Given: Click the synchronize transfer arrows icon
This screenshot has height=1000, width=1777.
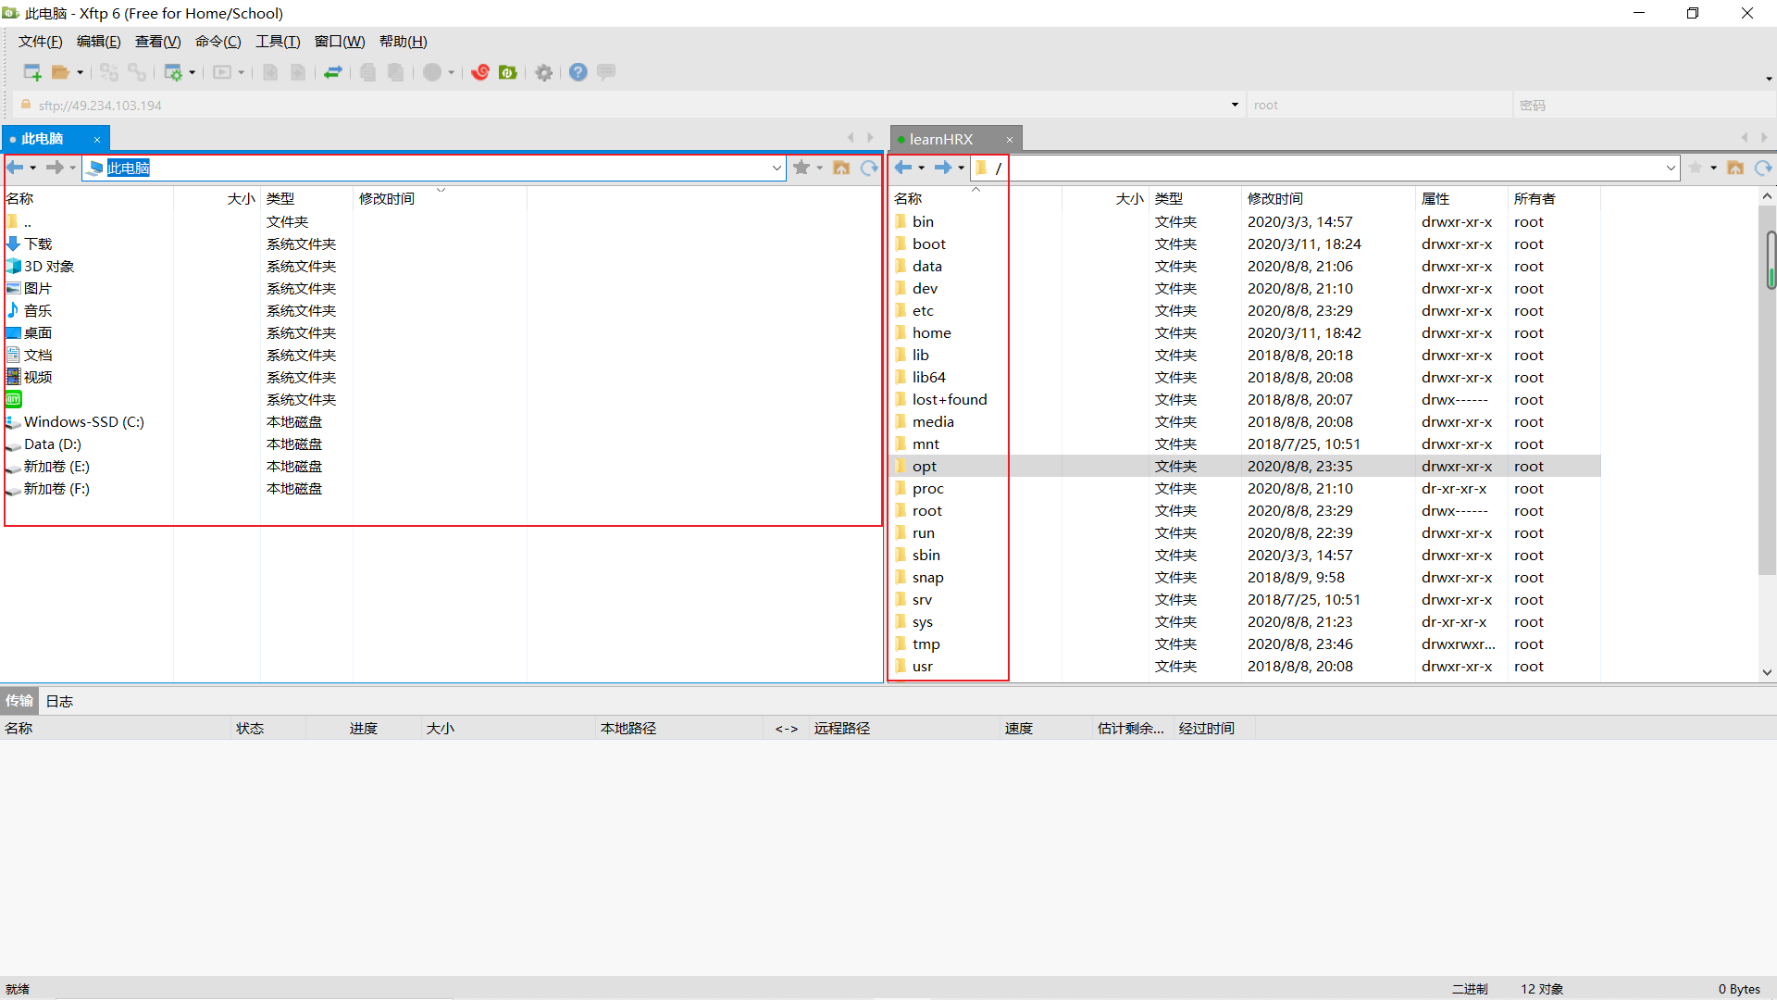Looking at the screenshot, I should click(x=333, y=72).
